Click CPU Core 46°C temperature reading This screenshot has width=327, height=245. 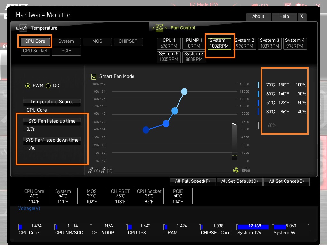[x=34, y=196]
